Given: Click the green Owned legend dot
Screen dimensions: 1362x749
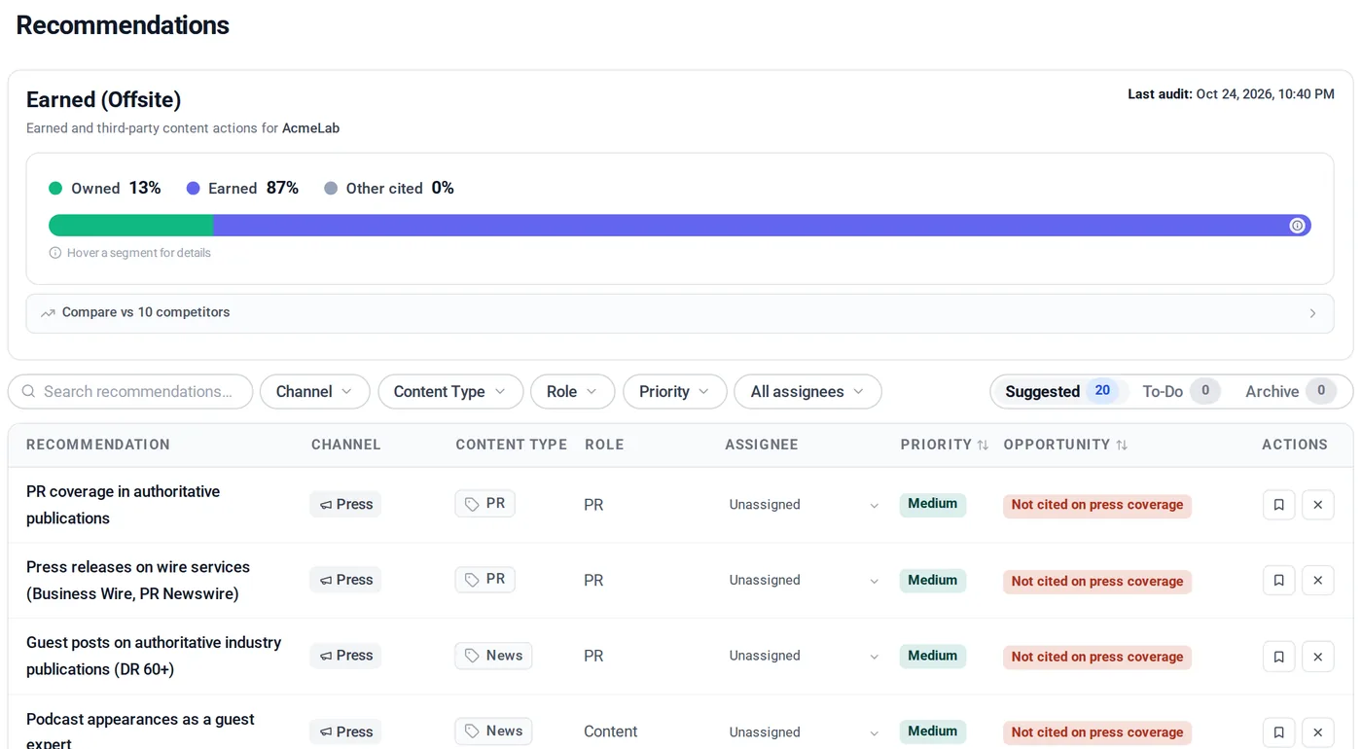Looking at the screenshot, I should [55, 189].
